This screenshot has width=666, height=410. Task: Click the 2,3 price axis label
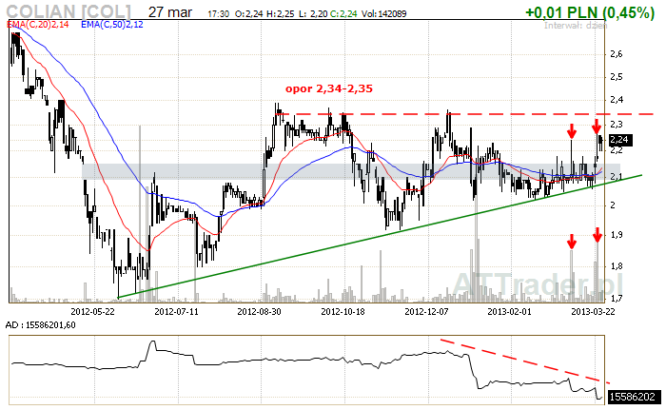pyautogui.click(x=617, y=125)
